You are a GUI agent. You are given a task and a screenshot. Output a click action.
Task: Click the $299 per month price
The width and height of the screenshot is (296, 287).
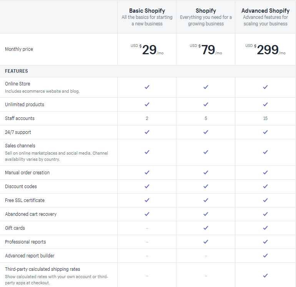point(265,50)
